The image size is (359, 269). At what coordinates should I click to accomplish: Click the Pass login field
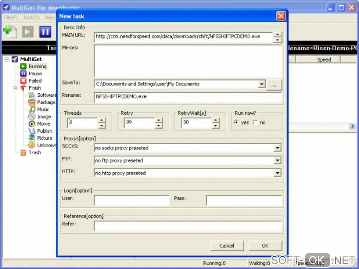244,200
